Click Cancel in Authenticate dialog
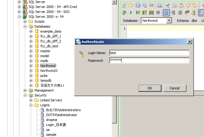 pos(175,88)
